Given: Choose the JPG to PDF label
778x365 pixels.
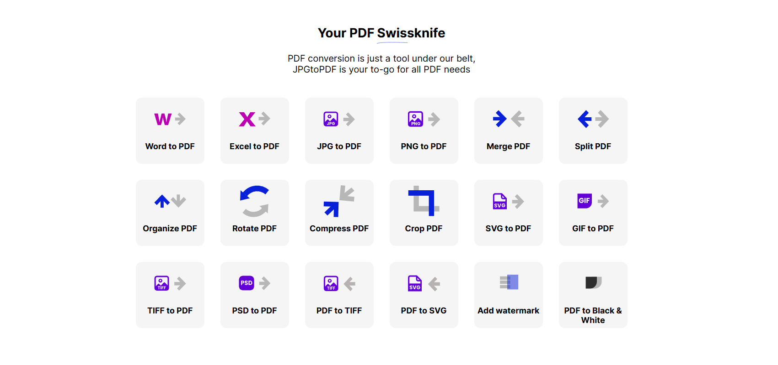Looking at the screenshot, I should pos(339,146).
